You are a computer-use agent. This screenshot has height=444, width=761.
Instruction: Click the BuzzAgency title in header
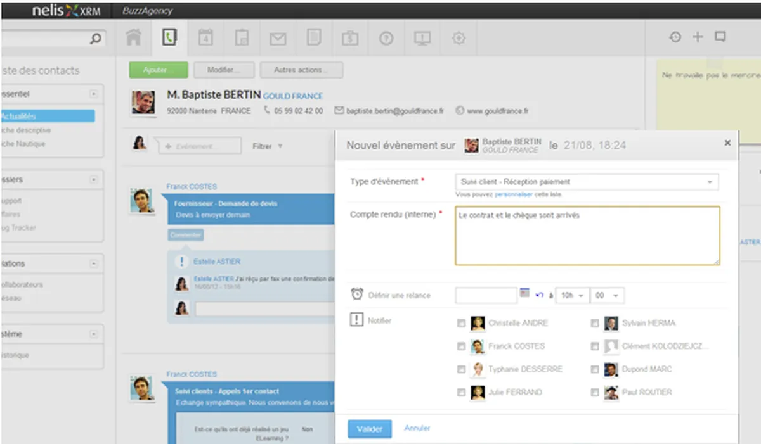pyautogui.click(x=146, y=11)
